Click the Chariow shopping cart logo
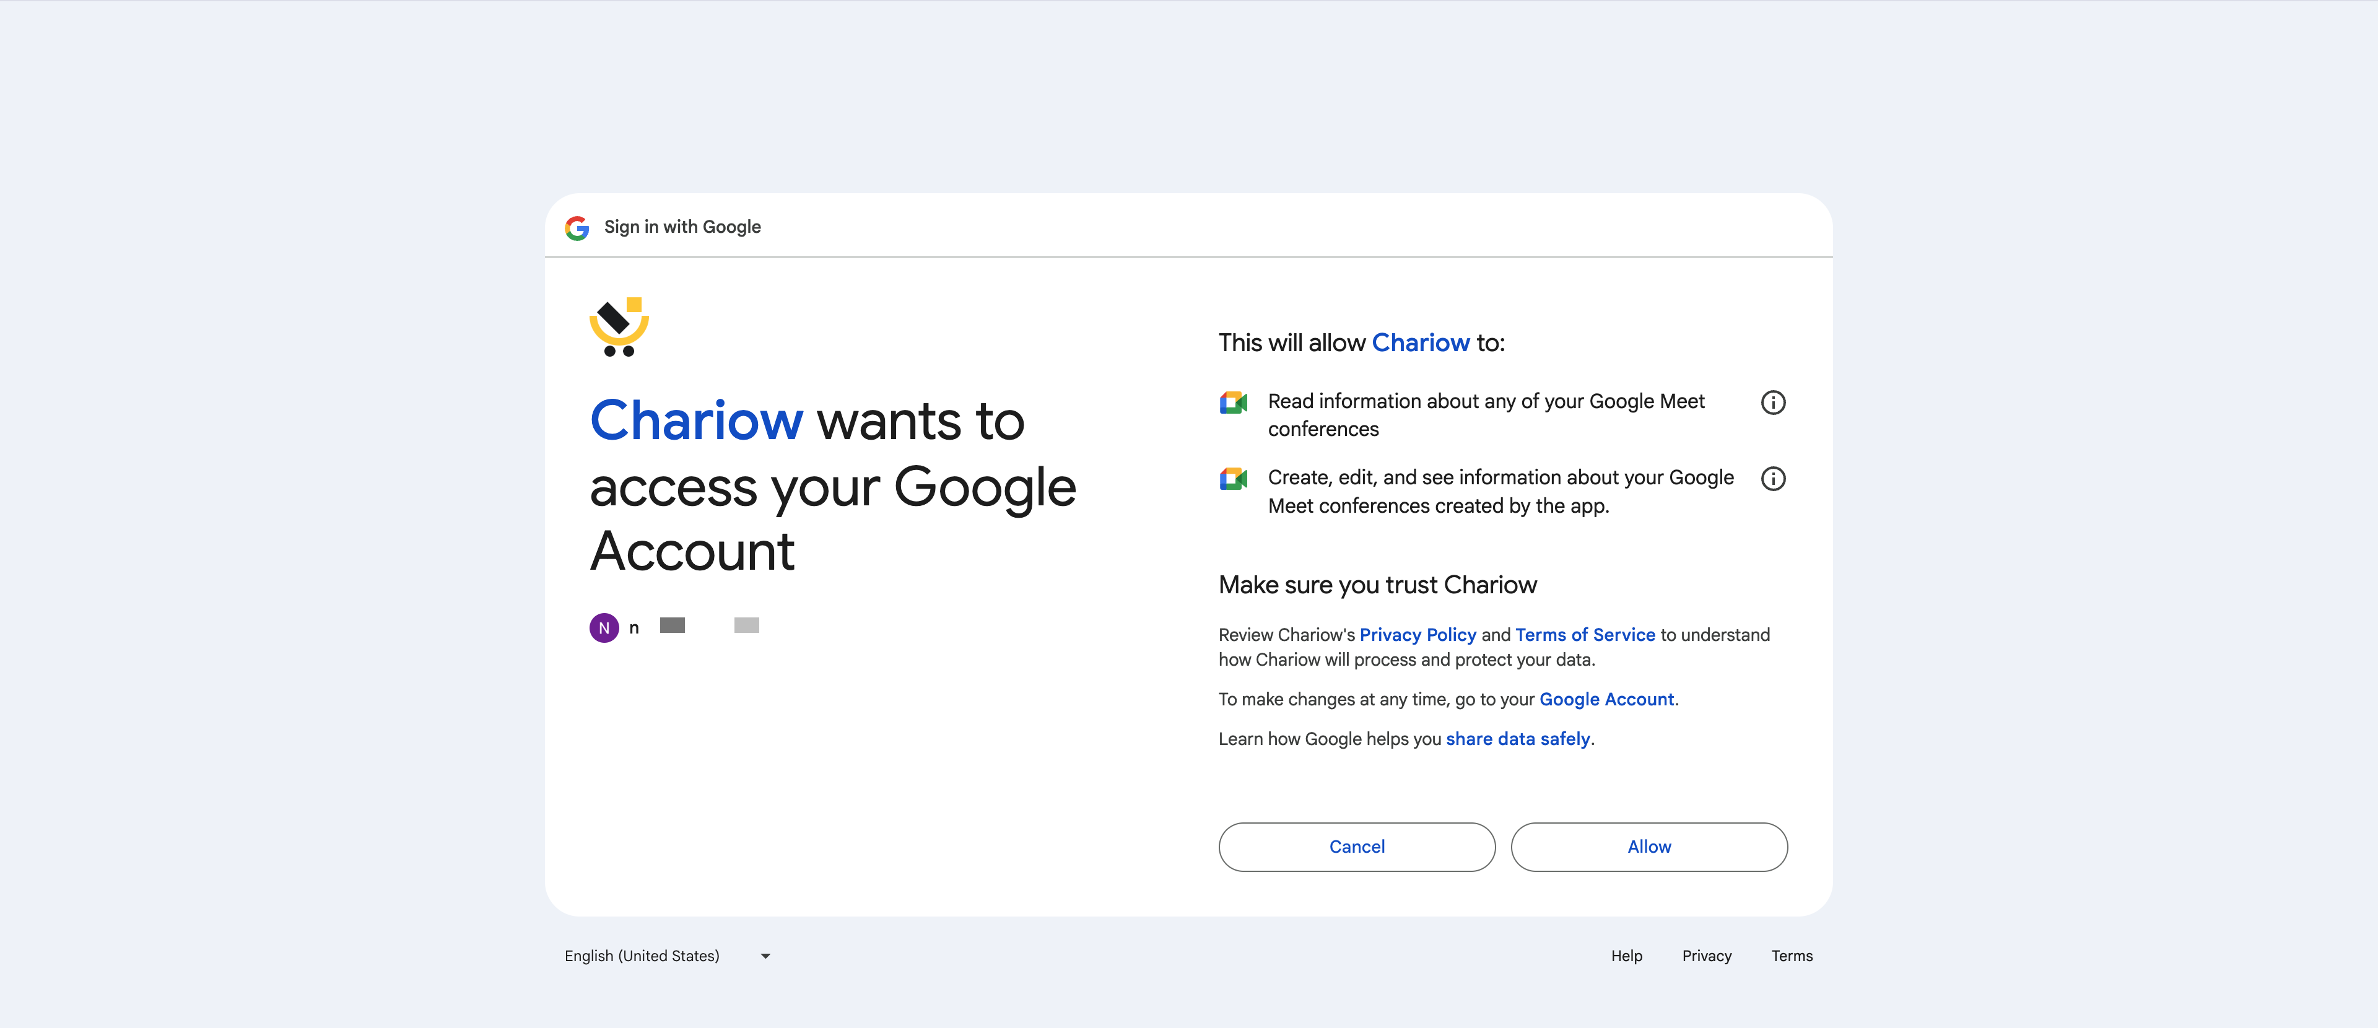The height and width of the screenshot is (1028, 2378). 619,327
